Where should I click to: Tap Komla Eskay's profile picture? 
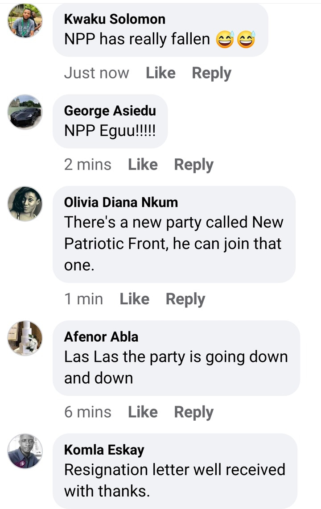(x=25, y=451)
